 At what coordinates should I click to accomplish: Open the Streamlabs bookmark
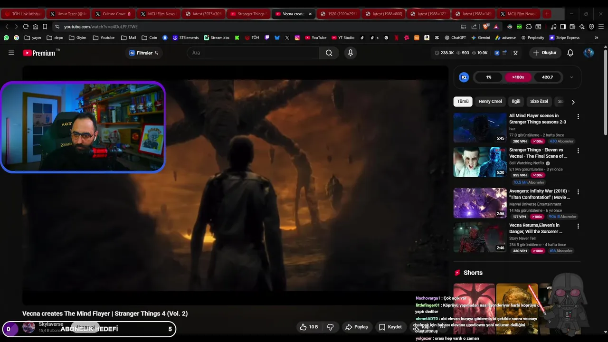click(217, 38)
